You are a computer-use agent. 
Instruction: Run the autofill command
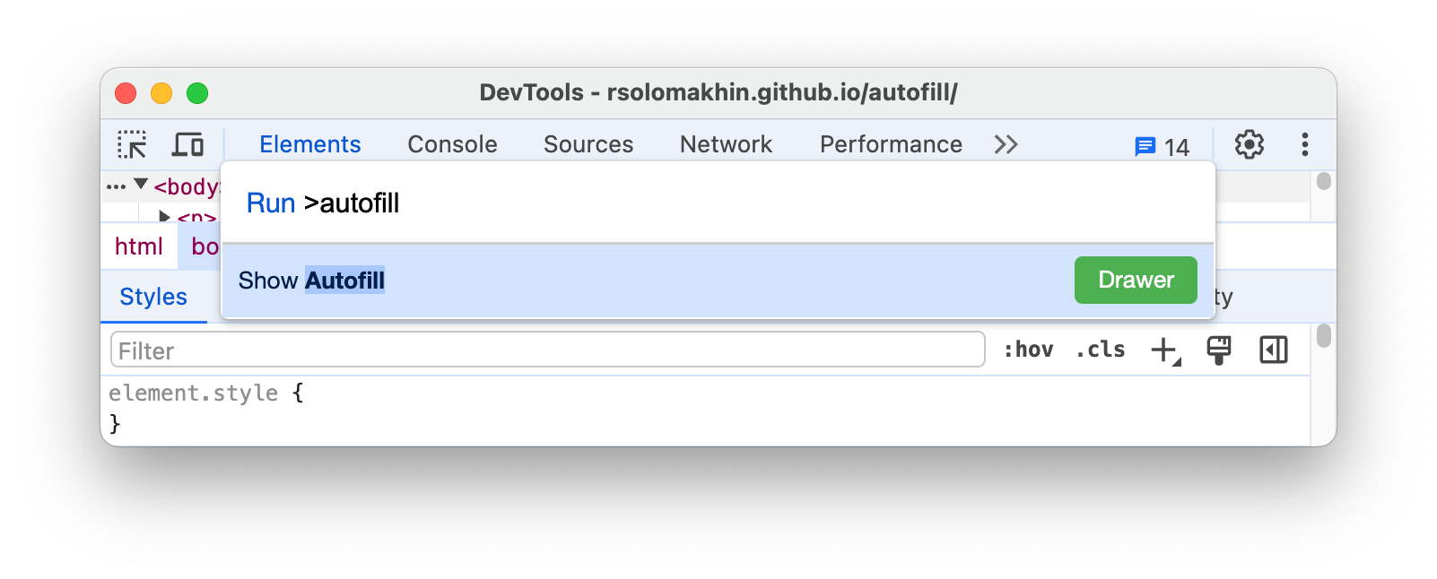[x=270, y=203]
